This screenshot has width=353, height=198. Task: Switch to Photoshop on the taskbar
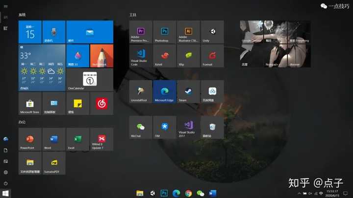coord(164,193)
